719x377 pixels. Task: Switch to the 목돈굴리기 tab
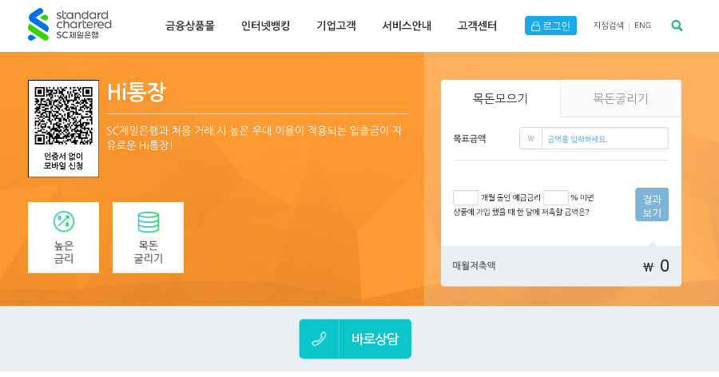621,98
